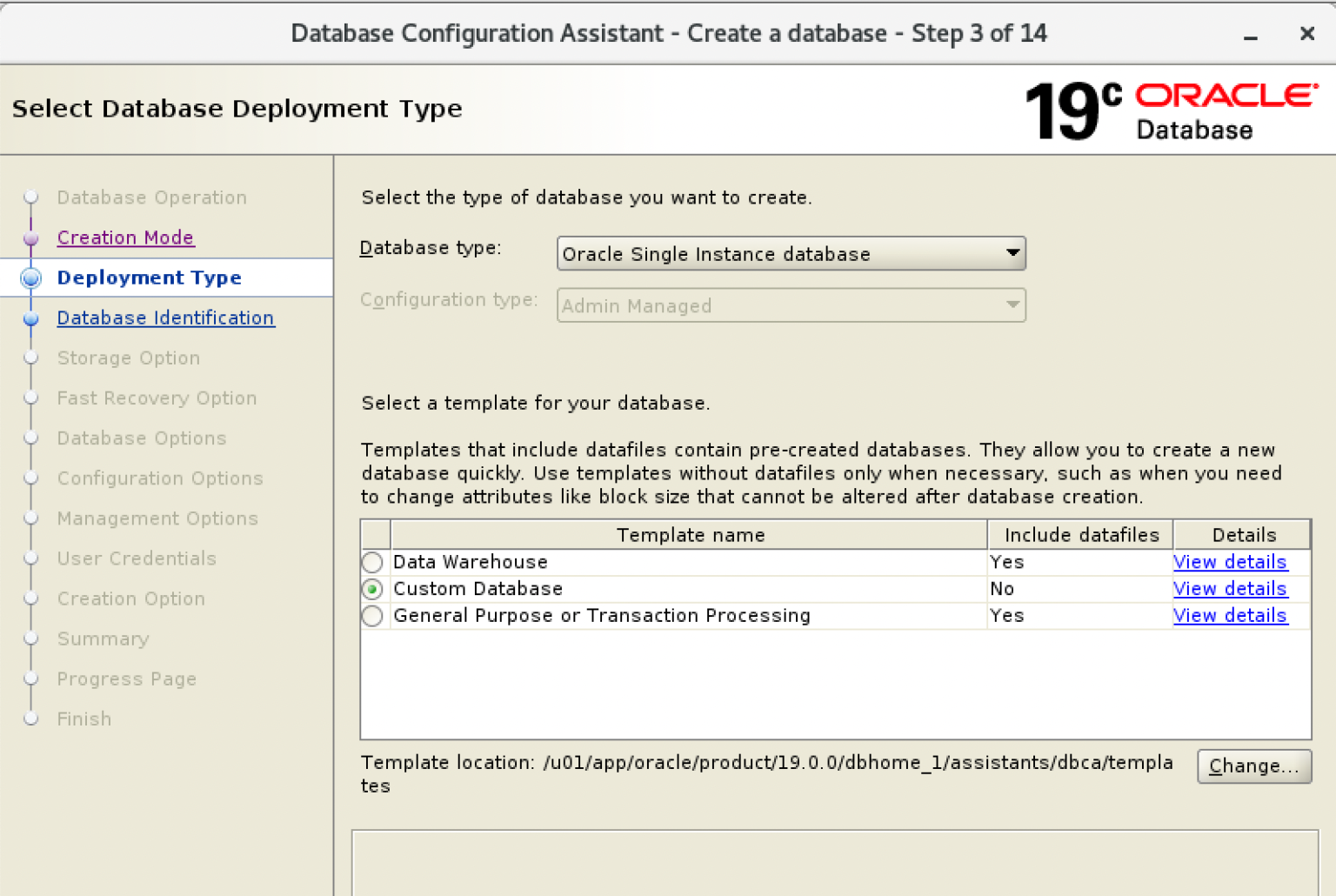The image size is (1336, 896).
Task: Select the Data Warehouse template radio button
Action: (x=372, y=562)
